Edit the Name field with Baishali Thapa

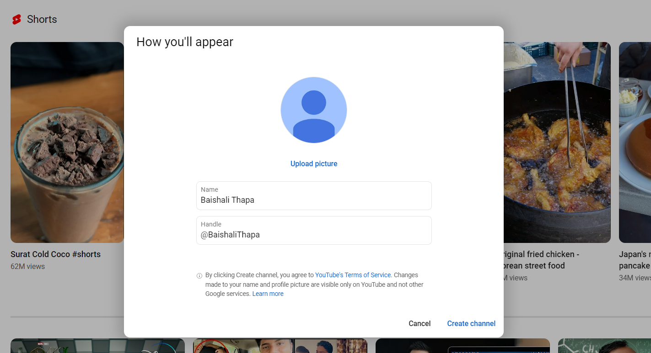click(x=314, y=195)
